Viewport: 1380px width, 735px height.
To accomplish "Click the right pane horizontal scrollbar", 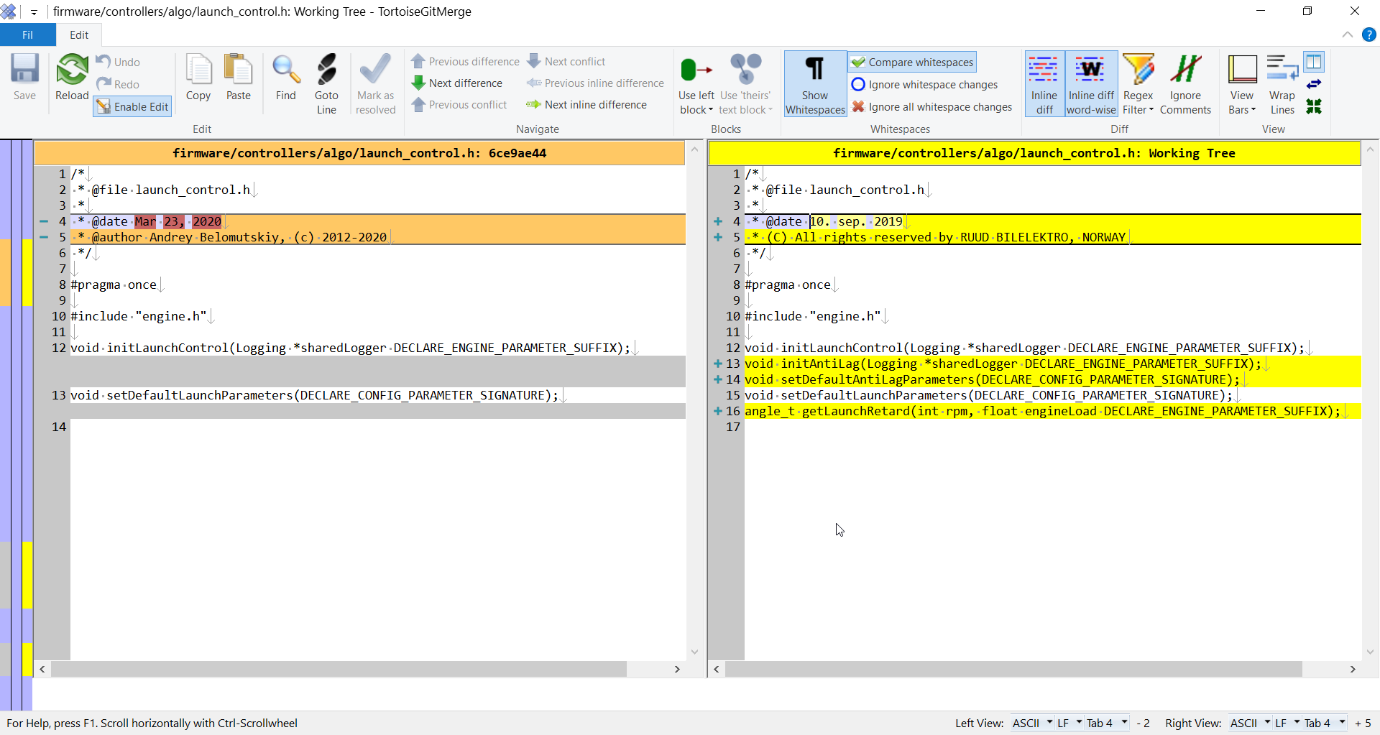I will (x=1013, y=669).
